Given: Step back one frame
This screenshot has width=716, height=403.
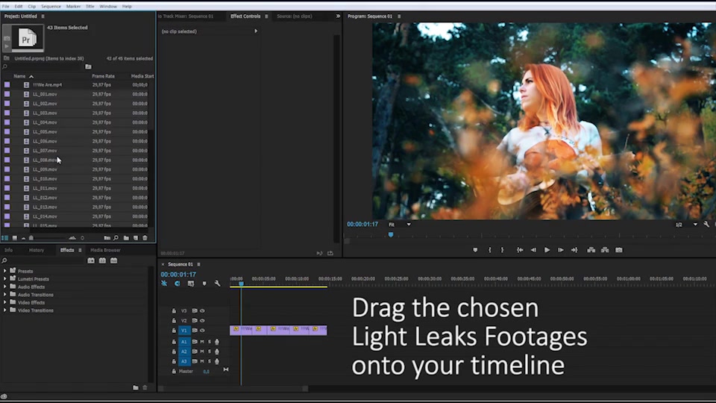Looking at the screenshot, I should 533,250.
